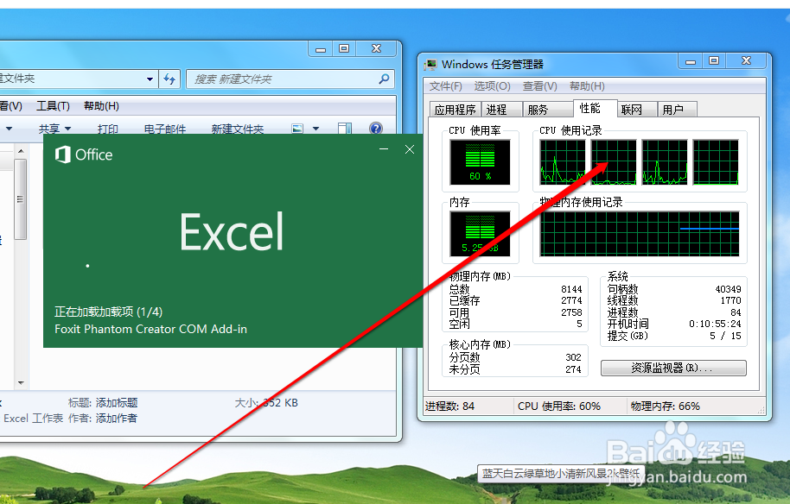Viewport: 790px width, 504px height.
Task: Switch to the 用户 tab in Task Manager
Action: [x=677, y=109]
